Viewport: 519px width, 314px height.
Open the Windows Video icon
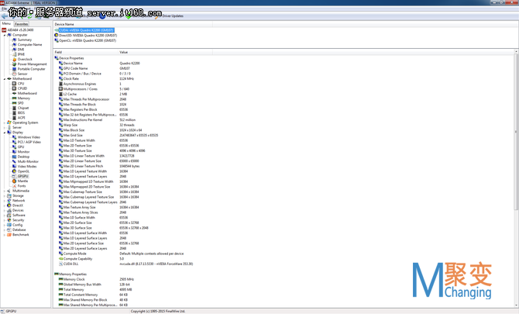14,137
